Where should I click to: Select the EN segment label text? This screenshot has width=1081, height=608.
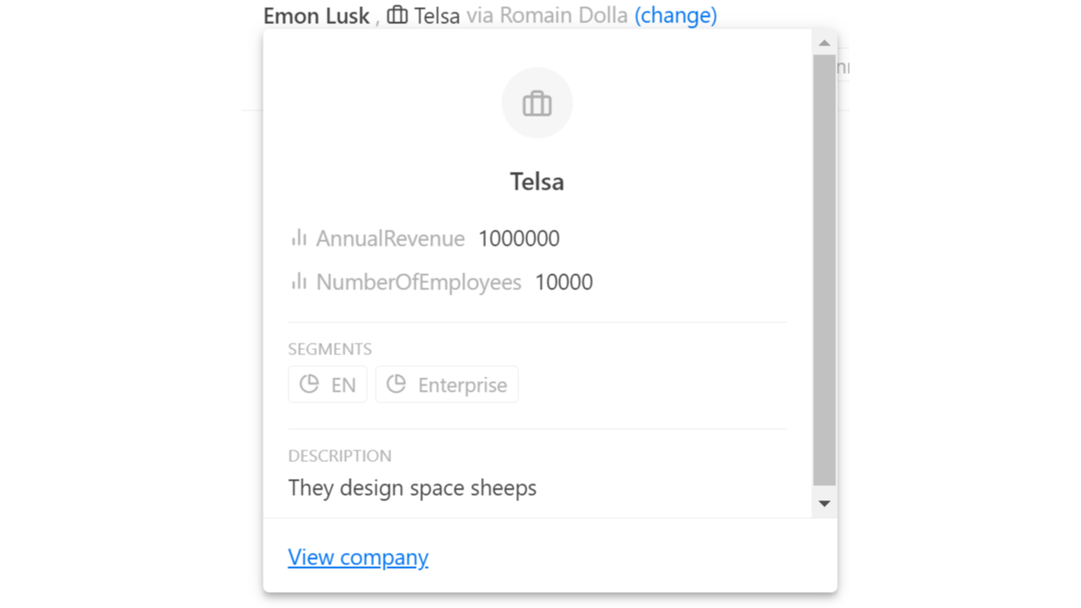click(x=343, y=385)
